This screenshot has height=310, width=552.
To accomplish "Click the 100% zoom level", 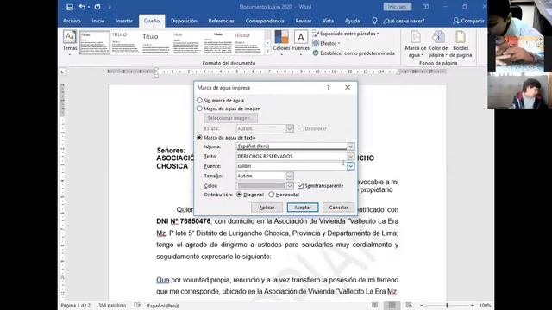I will (x=485, y=306).
